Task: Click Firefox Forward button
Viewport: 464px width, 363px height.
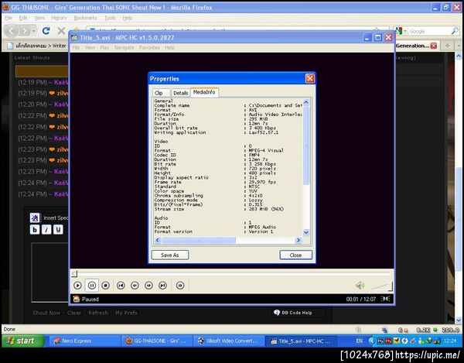Action: [x=25, y=31]
